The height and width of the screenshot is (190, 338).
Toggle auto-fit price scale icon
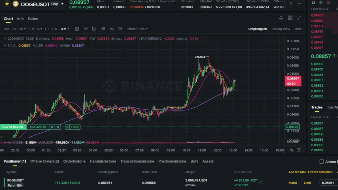(299, 150)
